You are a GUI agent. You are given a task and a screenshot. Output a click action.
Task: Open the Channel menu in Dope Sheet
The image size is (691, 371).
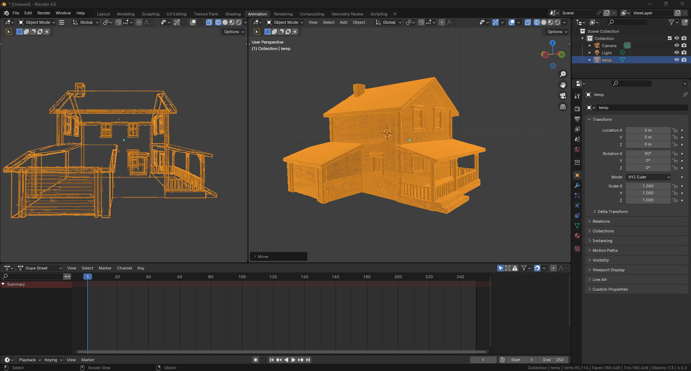tap(125, 268)
